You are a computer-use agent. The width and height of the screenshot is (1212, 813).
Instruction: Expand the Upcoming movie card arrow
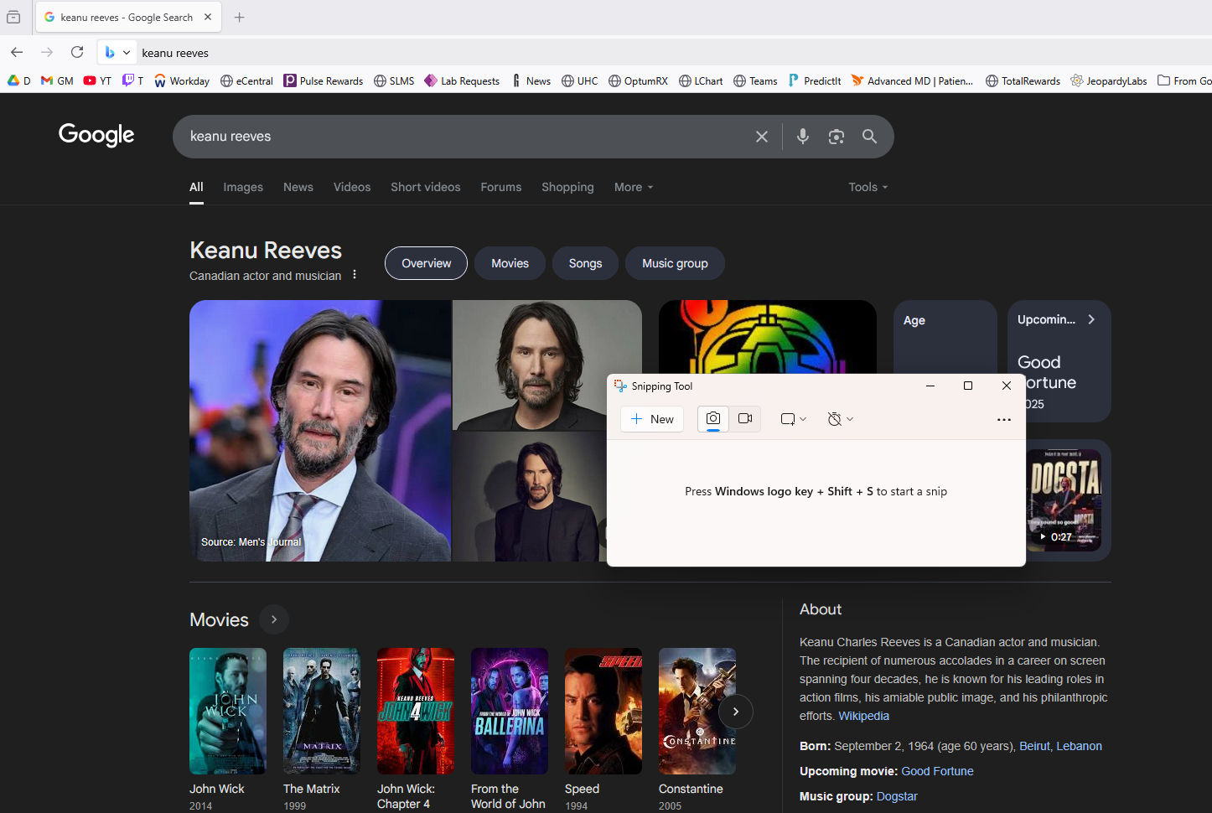1091,319
